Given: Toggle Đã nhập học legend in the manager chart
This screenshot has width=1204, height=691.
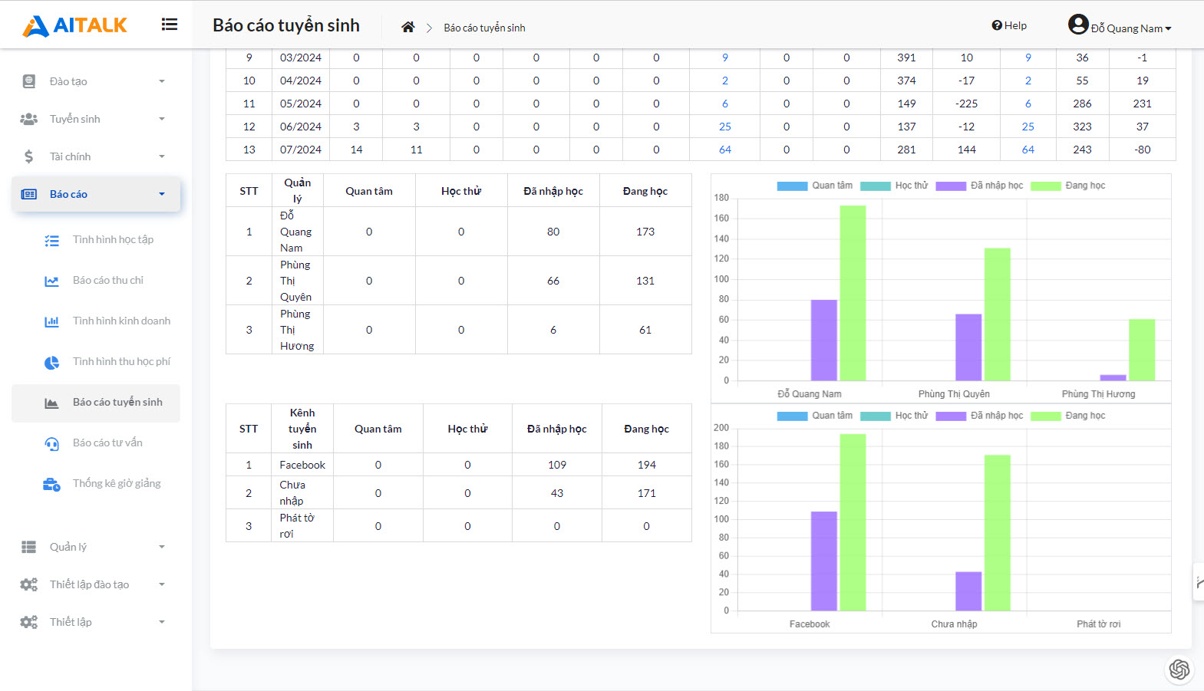Looking at the screenshot, I should click(979, 186).
